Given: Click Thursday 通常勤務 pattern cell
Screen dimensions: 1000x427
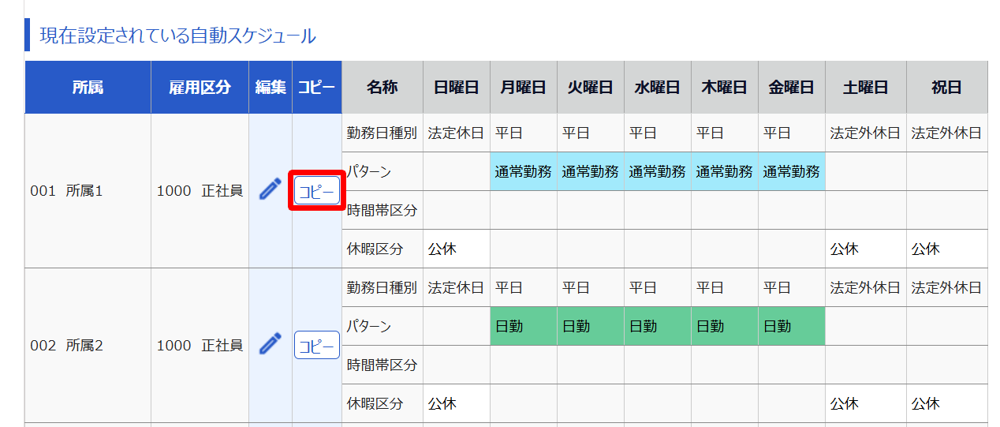Looking at the screenshot, I should click(x=725, y=171).
